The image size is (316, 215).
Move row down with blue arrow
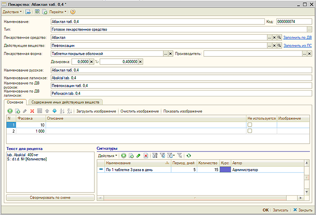click(x=55, y=111)
